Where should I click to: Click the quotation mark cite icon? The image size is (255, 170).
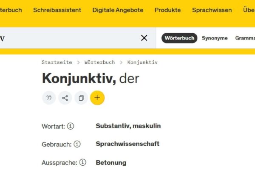point(49,98)
